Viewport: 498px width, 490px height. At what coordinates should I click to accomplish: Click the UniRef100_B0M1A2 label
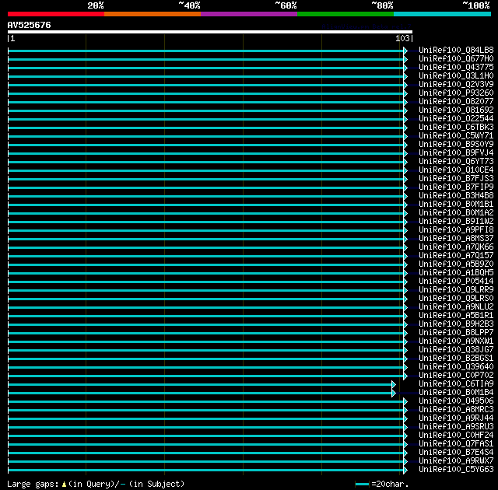point(456,213)
